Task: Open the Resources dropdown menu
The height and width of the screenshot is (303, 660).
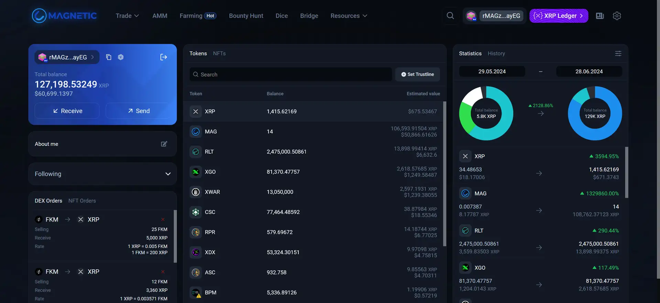Action: (x=349, y=16)
